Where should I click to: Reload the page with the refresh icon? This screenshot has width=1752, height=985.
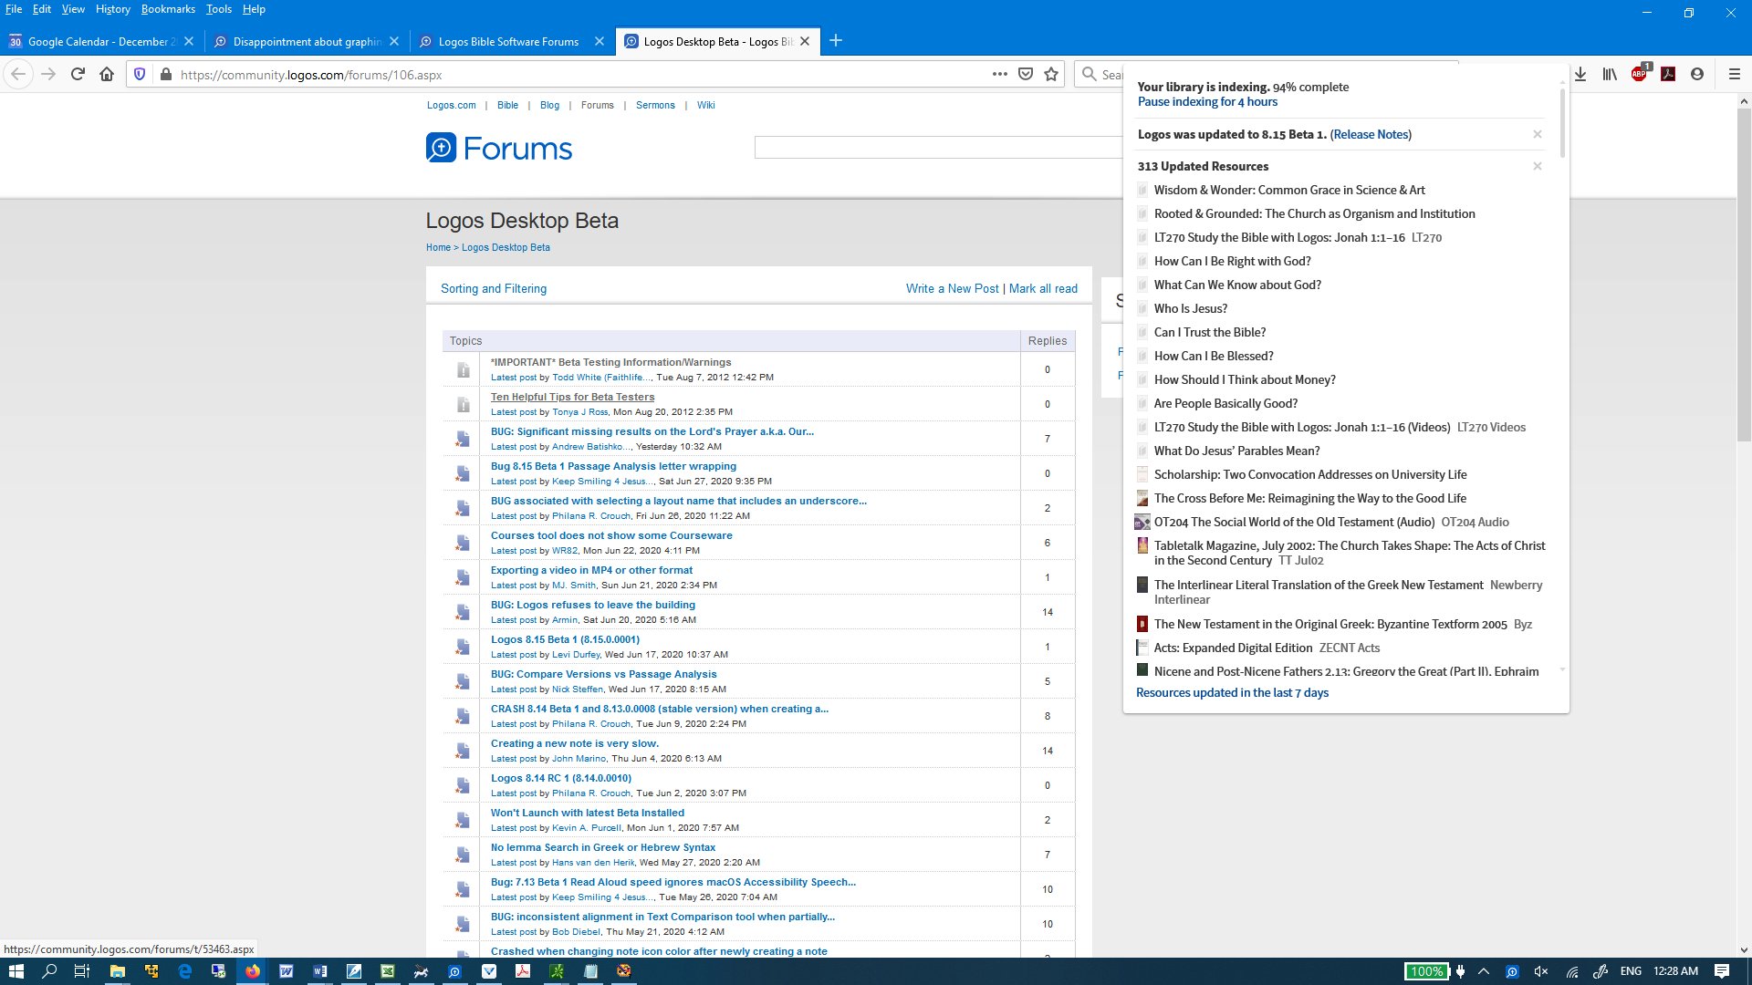[78, 74]
